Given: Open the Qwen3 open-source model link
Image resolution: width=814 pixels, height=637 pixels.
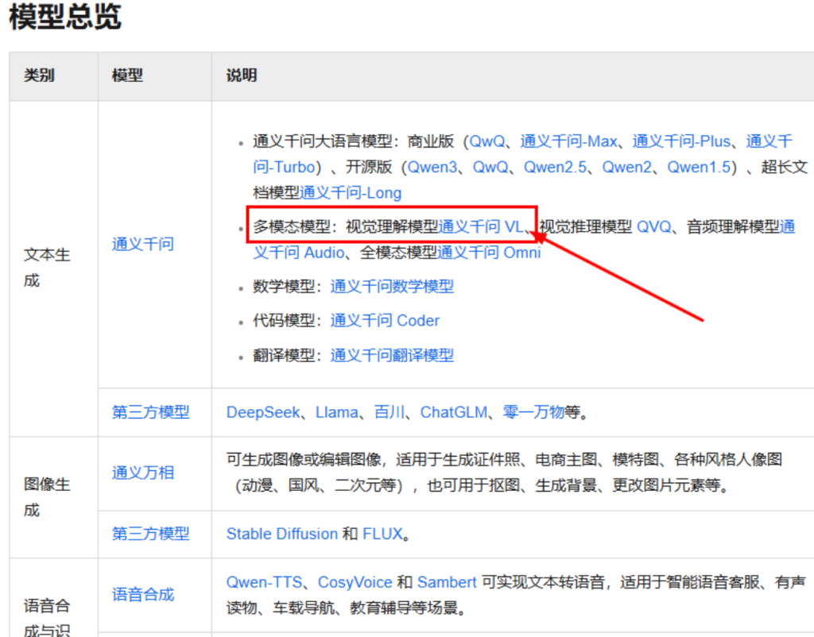Looking at the screenshot, I should 434,167.
